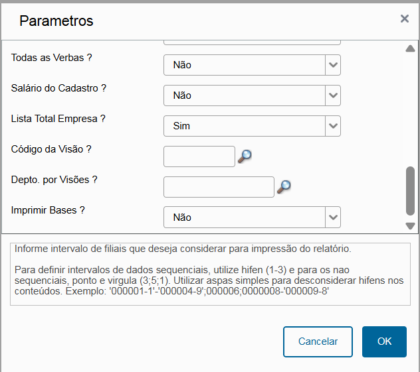Click the scroll up arrow of parameters list
Viewport: 420px width, 372px height.
(x=410, y=48)
